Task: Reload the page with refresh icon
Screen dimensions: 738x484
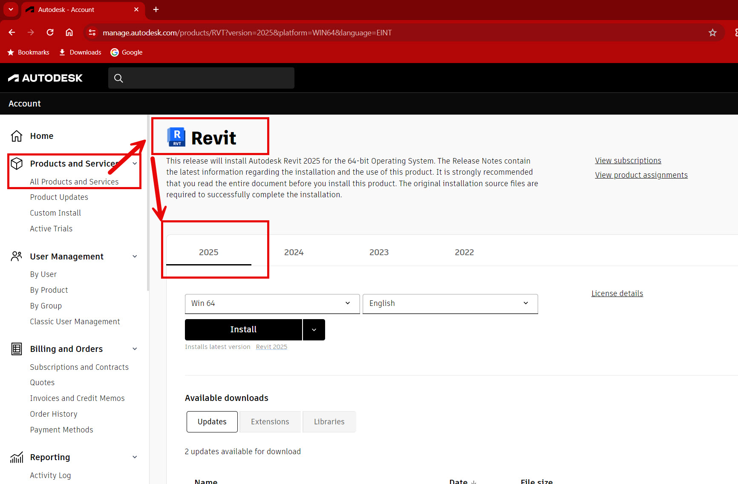Action: [50, 32]
